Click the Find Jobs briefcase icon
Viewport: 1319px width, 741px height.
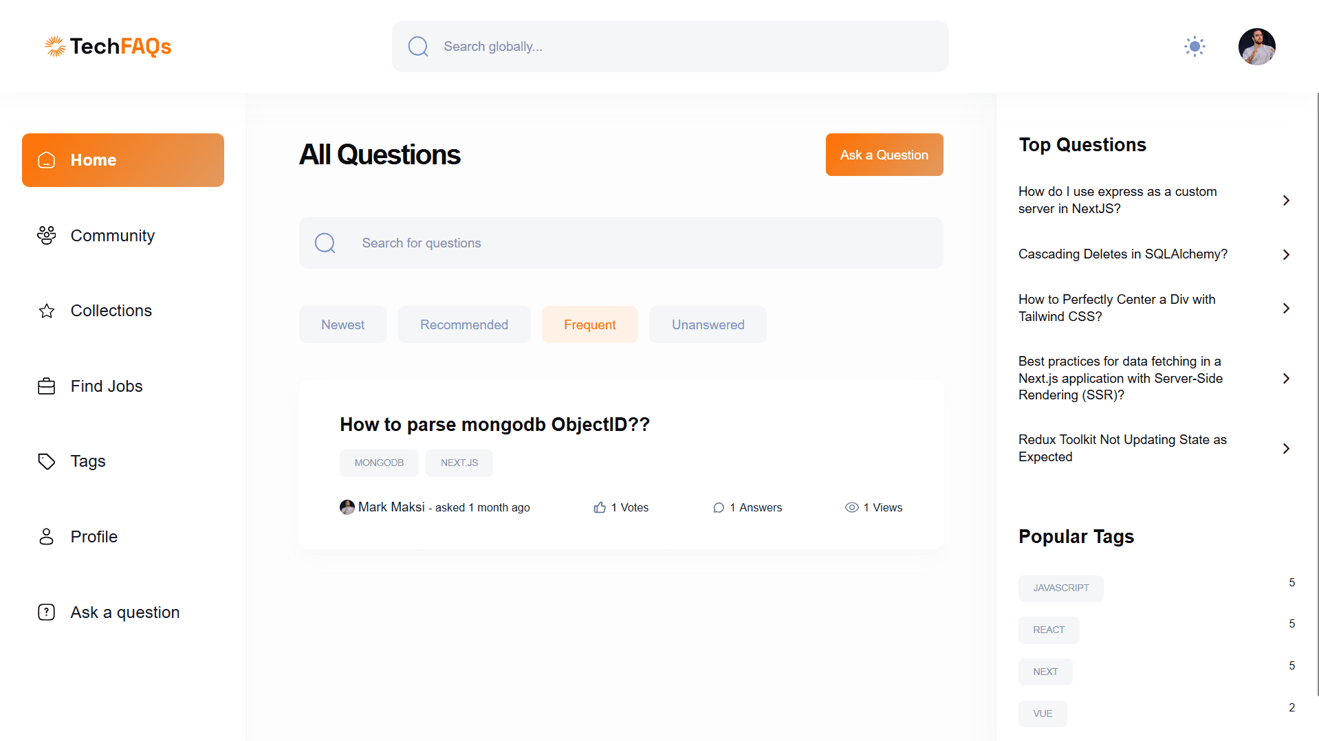click(x=46, y=386)
